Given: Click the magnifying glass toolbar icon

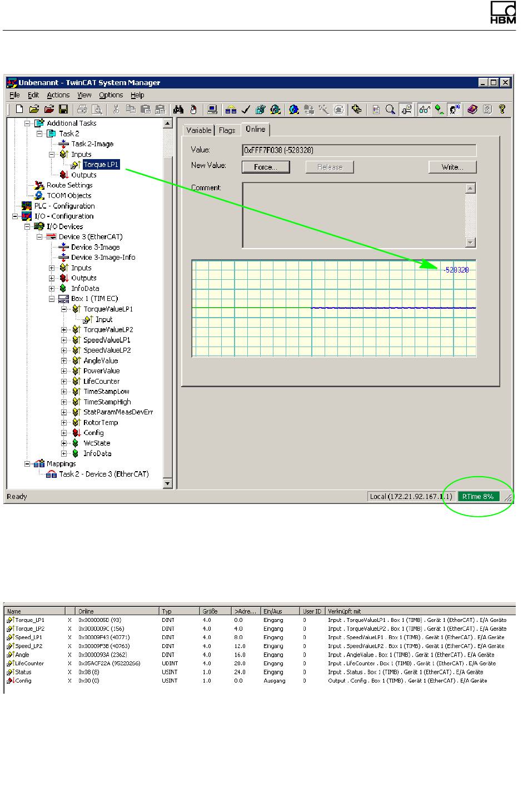Looking at the screenshot, I should pos(391,110).
